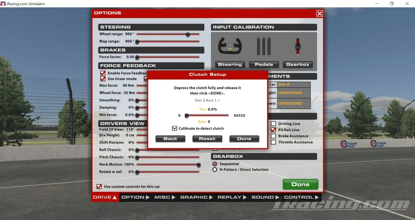Click the steering wheel calibration icon
This screenshot has width=415, height=220.
click(x=230, y=46)
